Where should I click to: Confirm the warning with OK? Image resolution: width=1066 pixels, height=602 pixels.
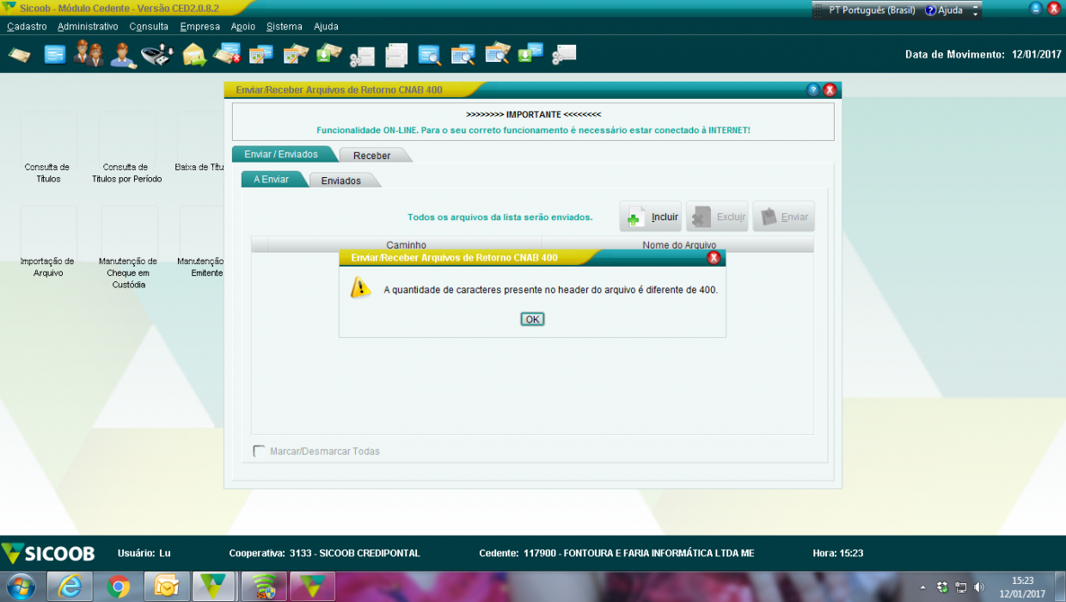point(532,319)
